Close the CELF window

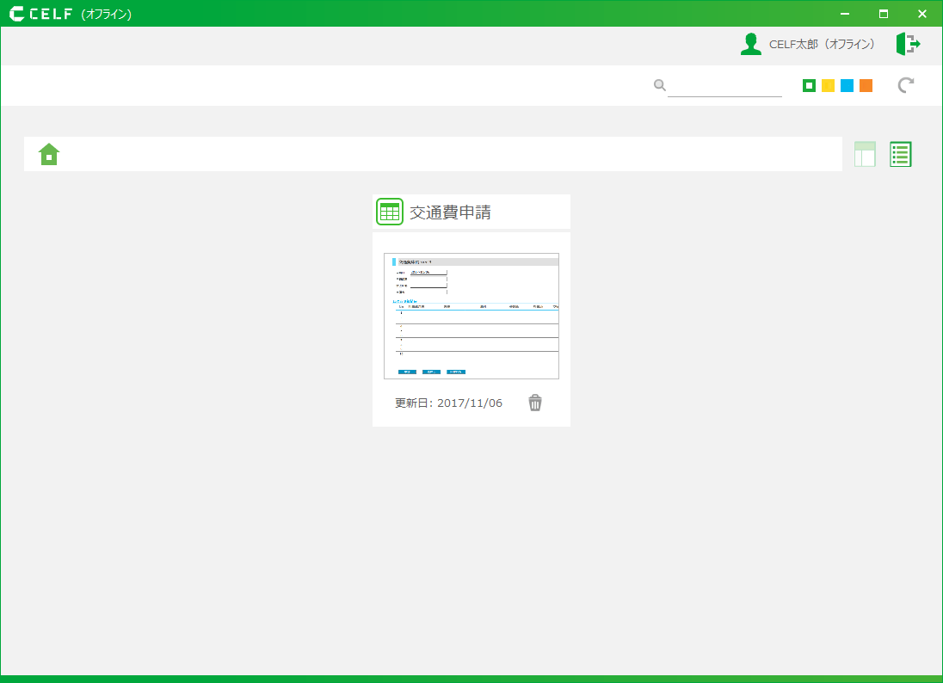[921, 14]
